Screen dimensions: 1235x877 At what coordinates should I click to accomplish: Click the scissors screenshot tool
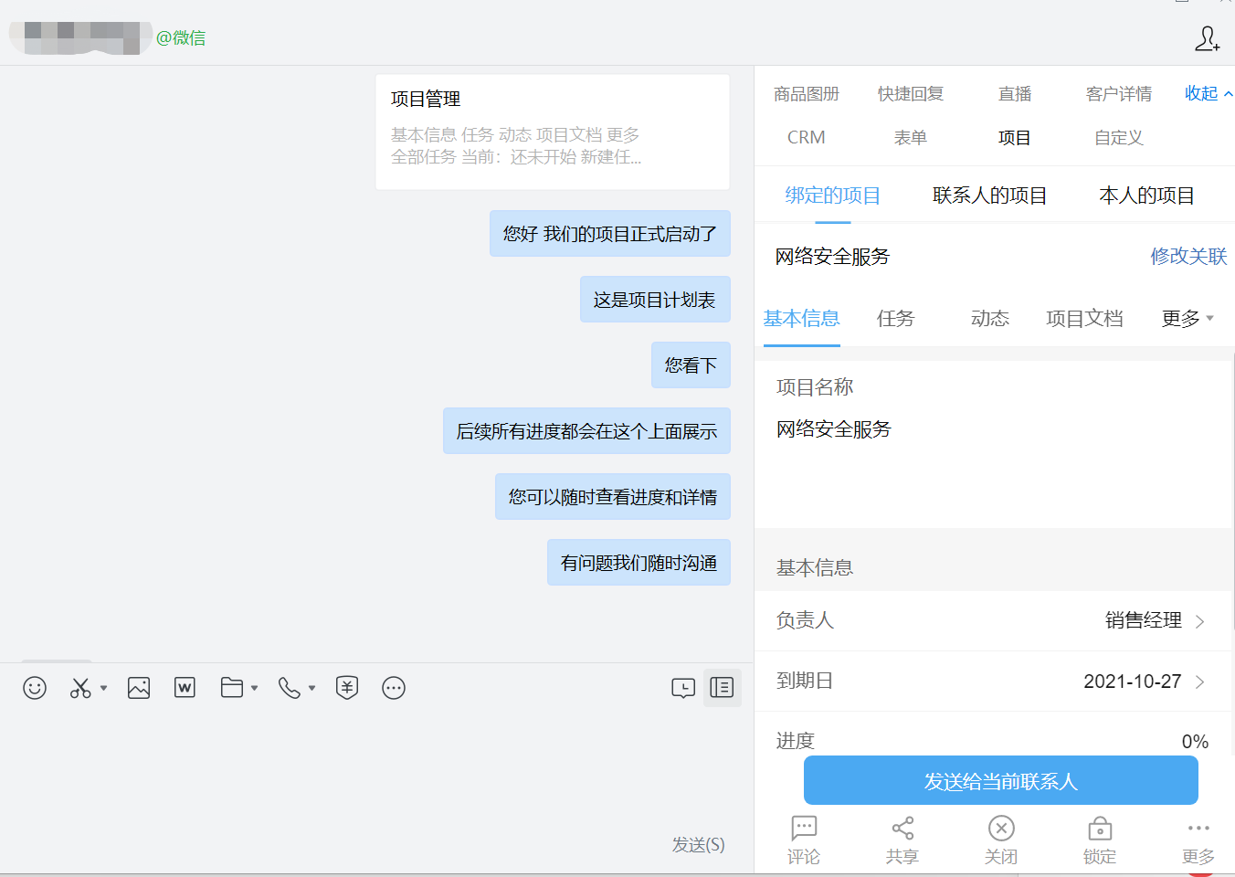click(80, 688)
